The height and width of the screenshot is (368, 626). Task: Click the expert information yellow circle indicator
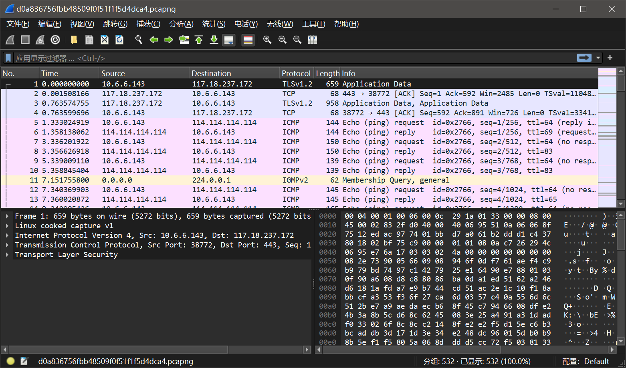tap(11, 361)
